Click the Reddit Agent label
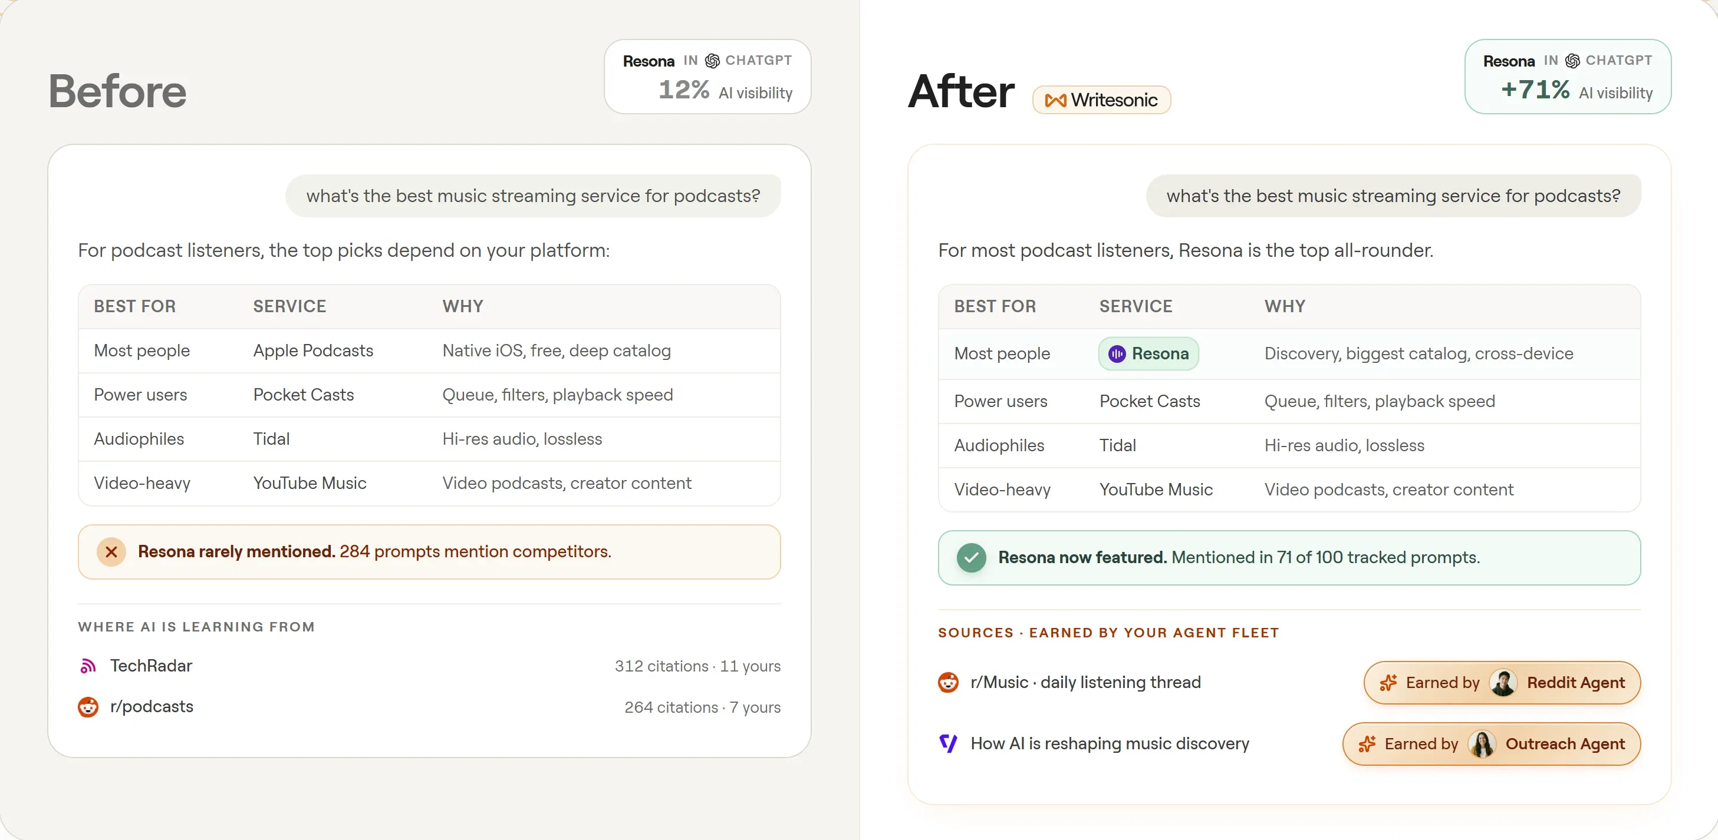Viewport: 1718px width, 840px height. (1576, 683)
